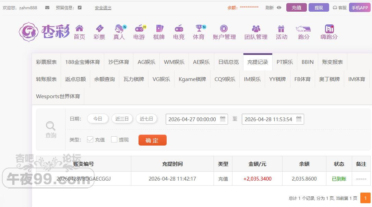Switch to AG娱乐 tab
372x207 pixels.
tap(146, 62)
